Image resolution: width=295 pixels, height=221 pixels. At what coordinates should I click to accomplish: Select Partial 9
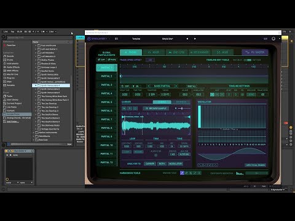106,136
